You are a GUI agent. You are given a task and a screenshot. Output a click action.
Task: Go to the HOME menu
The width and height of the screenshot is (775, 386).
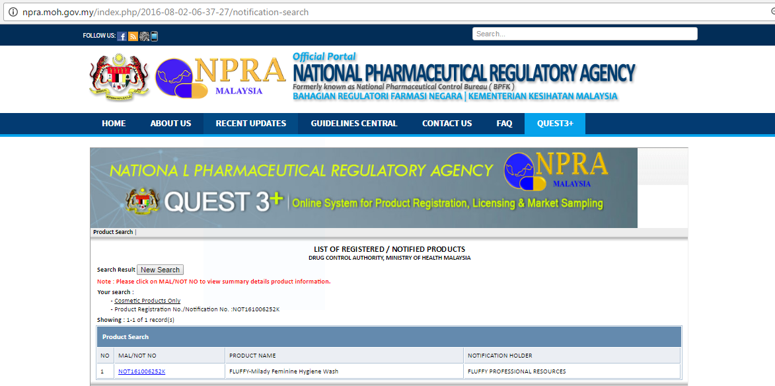[x=114, y=124]
